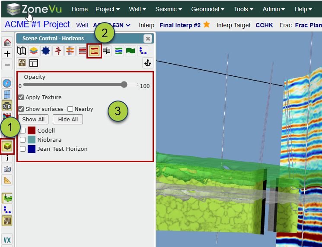Click the Hide All button
Screen dimensions: 322x247
[x=68, y=120]
